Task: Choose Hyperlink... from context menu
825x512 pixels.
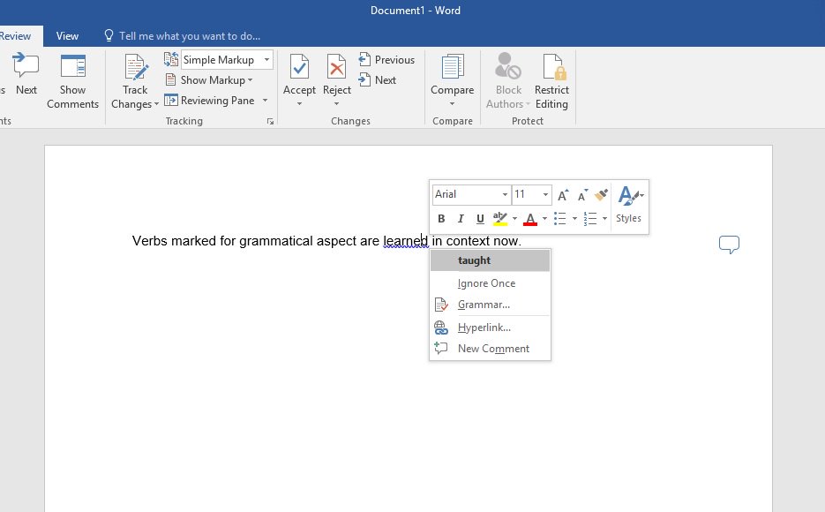Action: coord(490,328)
